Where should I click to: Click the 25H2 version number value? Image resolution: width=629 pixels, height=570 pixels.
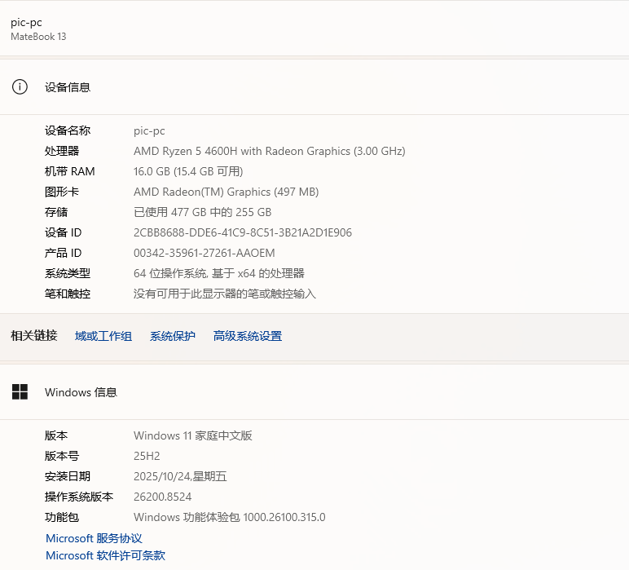(147, 457)
